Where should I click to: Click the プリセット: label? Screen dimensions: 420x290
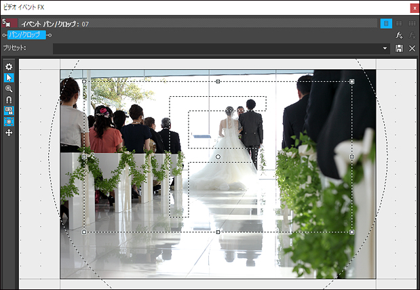(15, 48)
